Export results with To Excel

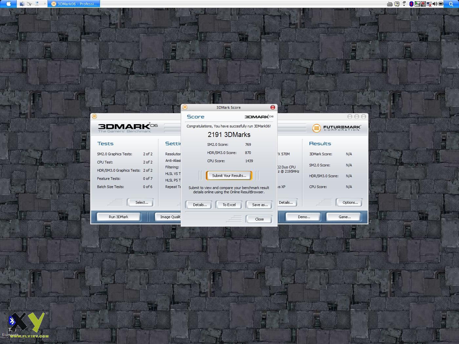229,205
